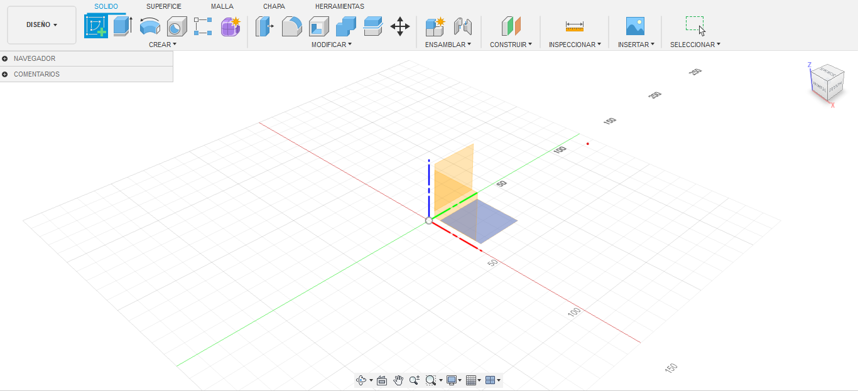
Task: Activate the Revolve tool
Action: (x=149, y=26)
